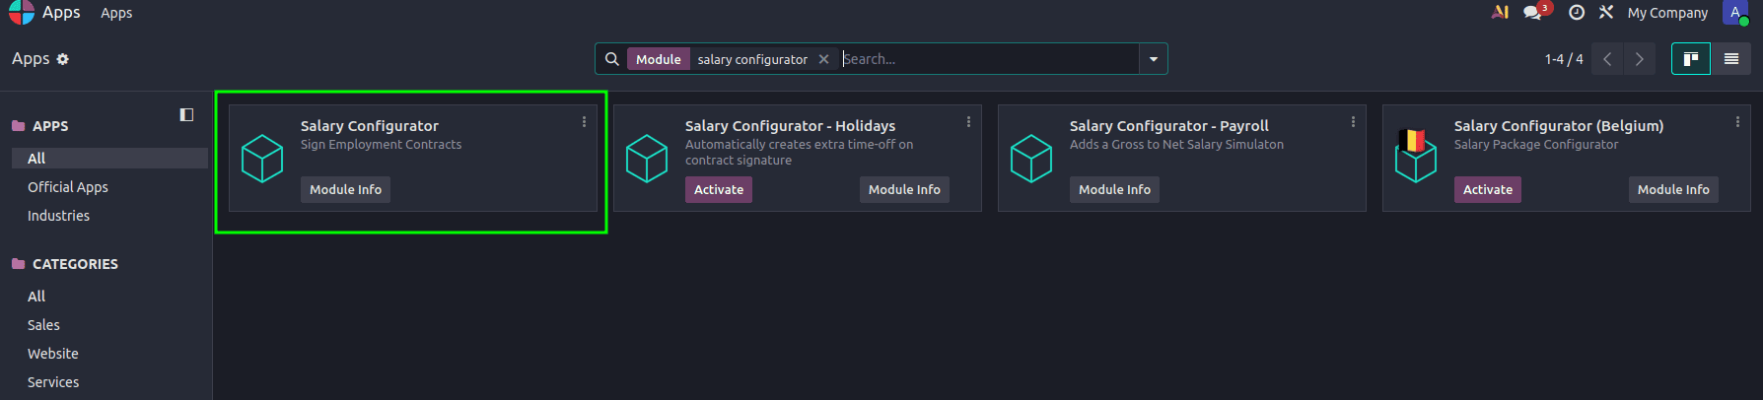Open the AI assistant icon in top bar
This screenshot has height=400, width=1763.
(1500, 13)
